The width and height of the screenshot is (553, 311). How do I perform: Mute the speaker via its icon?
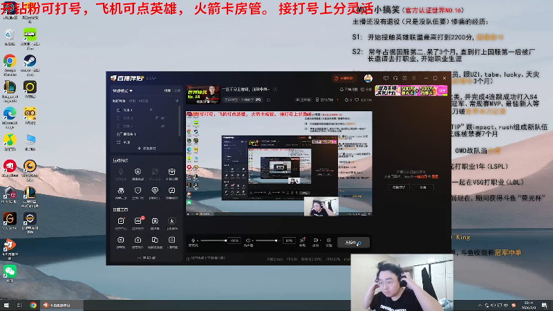click(248, 241)
